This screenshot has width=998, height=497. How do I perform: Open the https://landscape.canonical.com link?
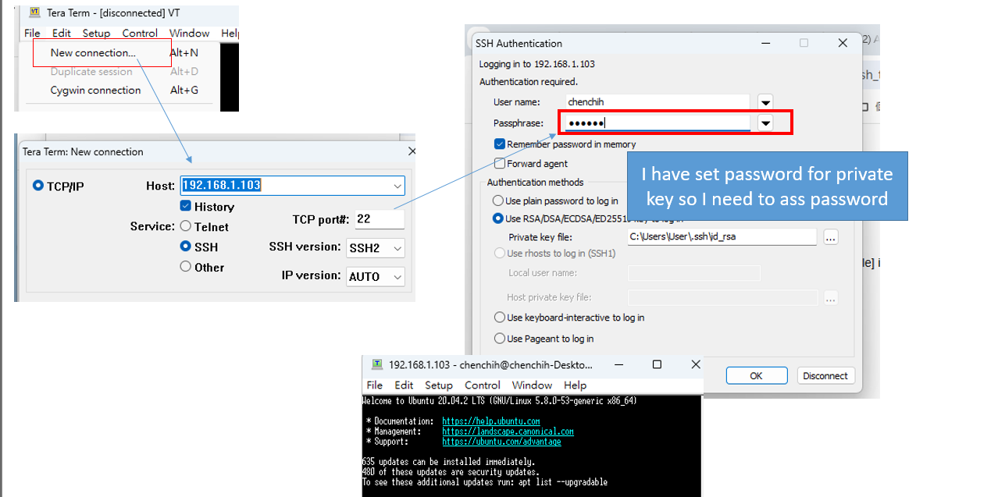point(508,431)
